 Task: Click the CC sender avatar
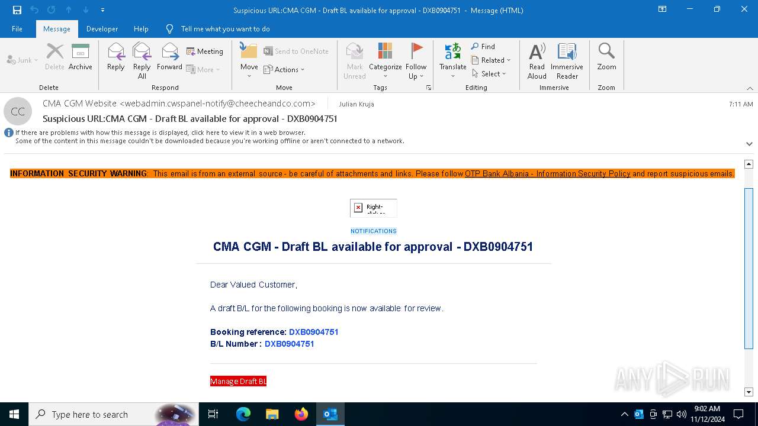point(18,111)
